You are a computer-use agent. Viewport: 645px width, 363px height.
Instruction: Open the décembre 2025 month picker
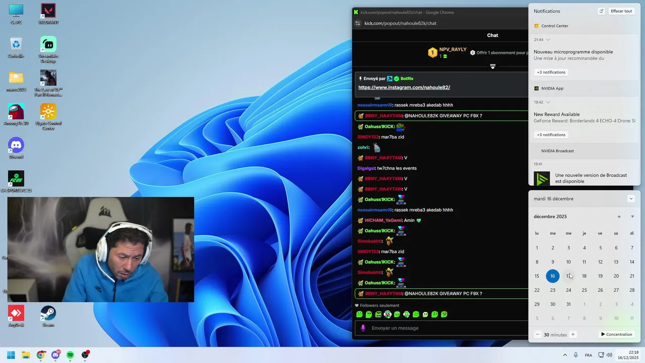coord(550,217)
